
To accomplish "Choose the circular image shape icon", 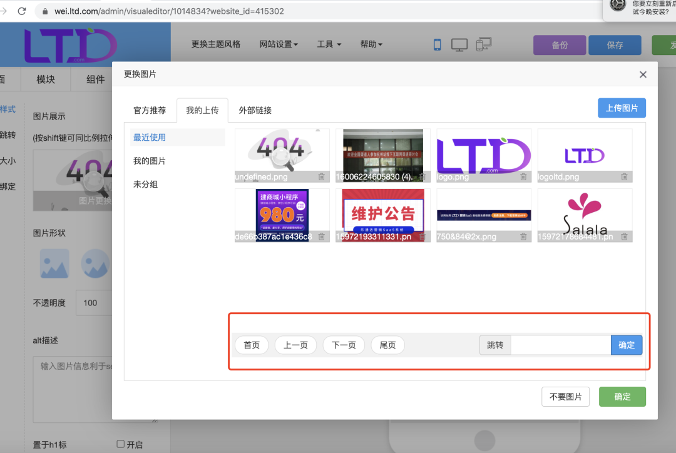I will pos(95,263).
